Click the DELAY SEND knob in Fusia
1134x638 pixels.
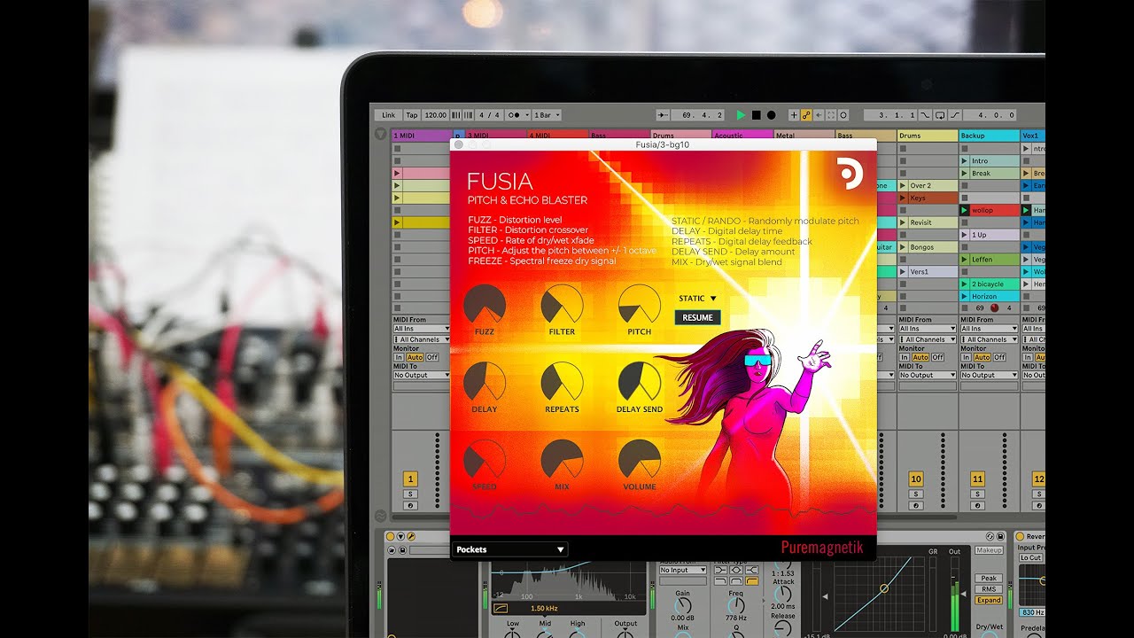(639, 383)
